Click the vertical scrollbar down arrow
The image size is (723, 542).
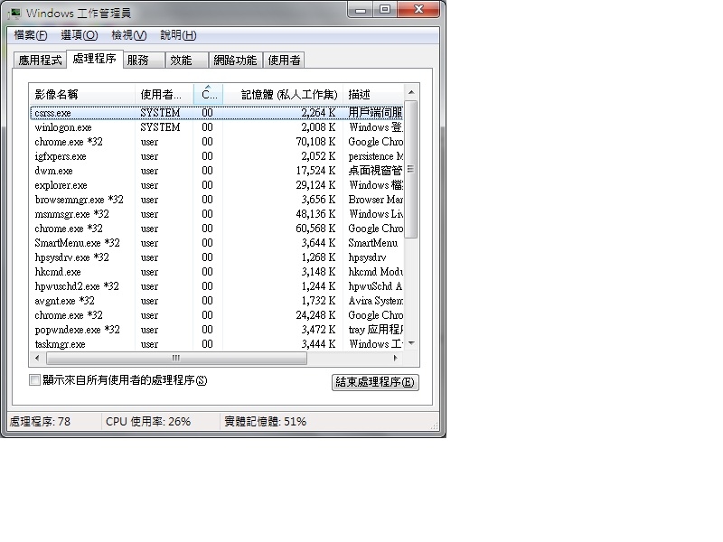coord(411,343)
